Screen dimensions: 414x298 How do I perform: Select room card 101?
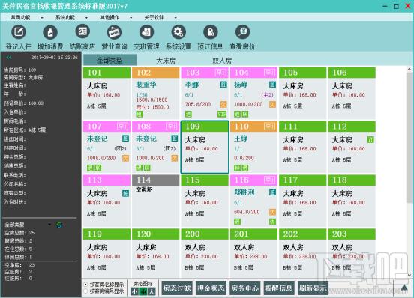tap(106, 93)
